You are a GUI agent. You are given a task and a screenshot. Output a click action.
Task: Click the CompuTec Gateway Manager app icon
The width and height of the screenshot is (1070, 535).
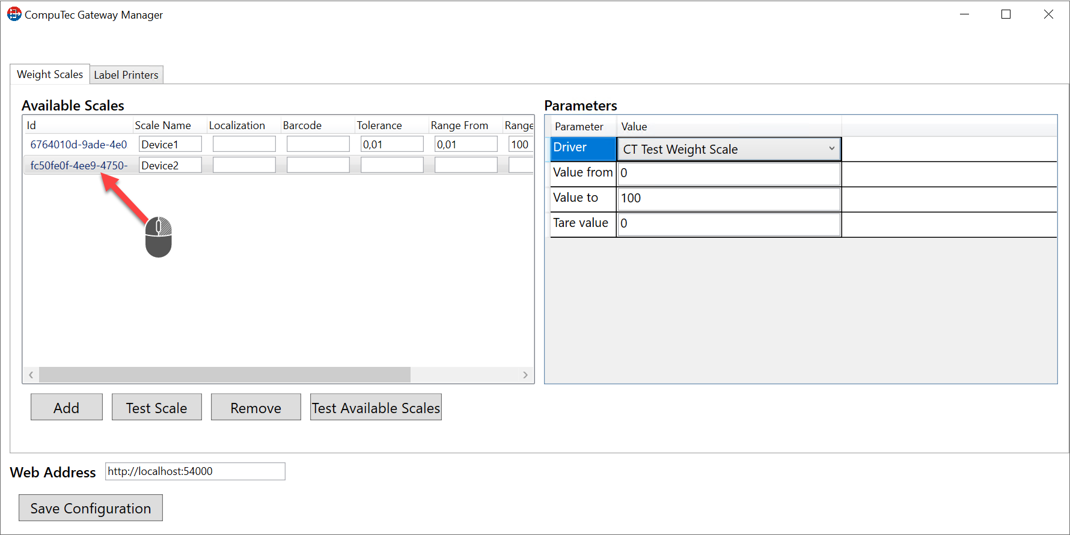(14, 14)
